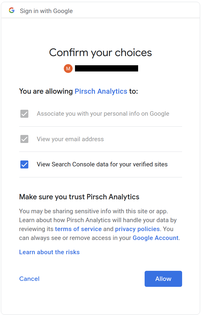Screen dimensions: 201x315
Task: Click the orange "M" account avatar
Action: coord(68,69)
